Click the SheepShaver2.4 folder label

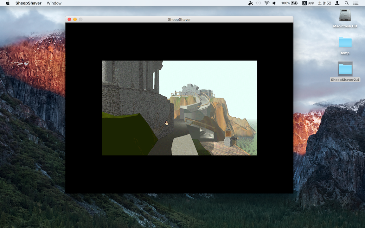pos(345,80)
